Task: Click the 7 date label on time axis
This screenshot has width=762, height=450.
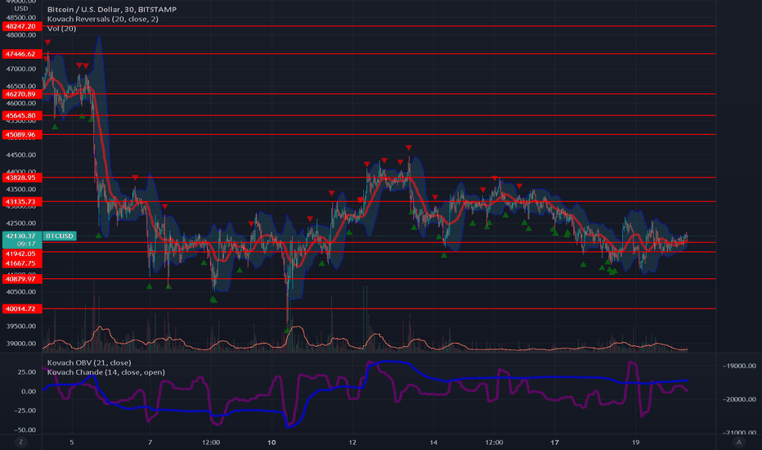Action: (x=150, y=442)
